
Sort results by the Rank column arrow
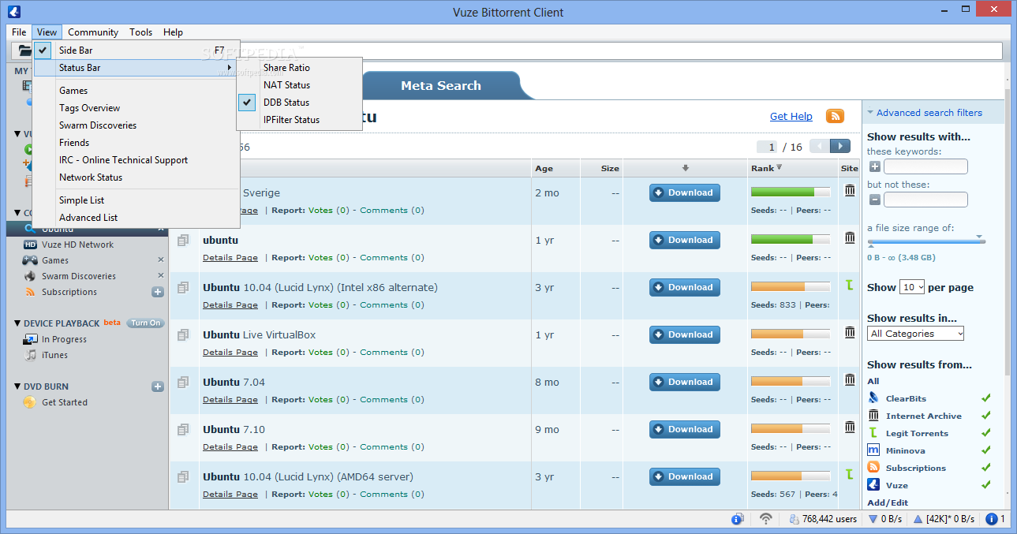tap(780, 167)
